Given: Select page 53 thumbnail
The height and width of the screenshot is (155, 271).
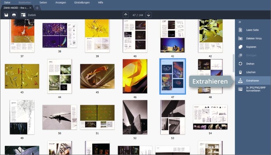Looking at the screenshot, I should point(172,117).
